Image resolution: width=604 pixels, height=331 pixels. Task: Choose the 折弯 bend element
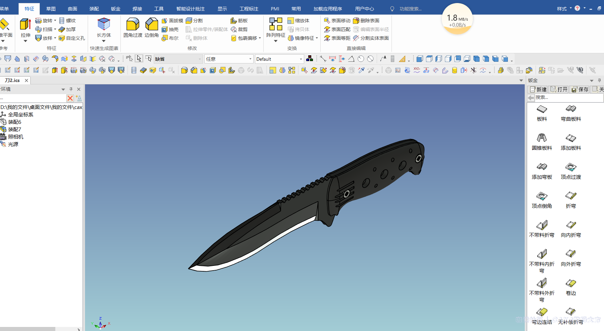coord(571,200)
